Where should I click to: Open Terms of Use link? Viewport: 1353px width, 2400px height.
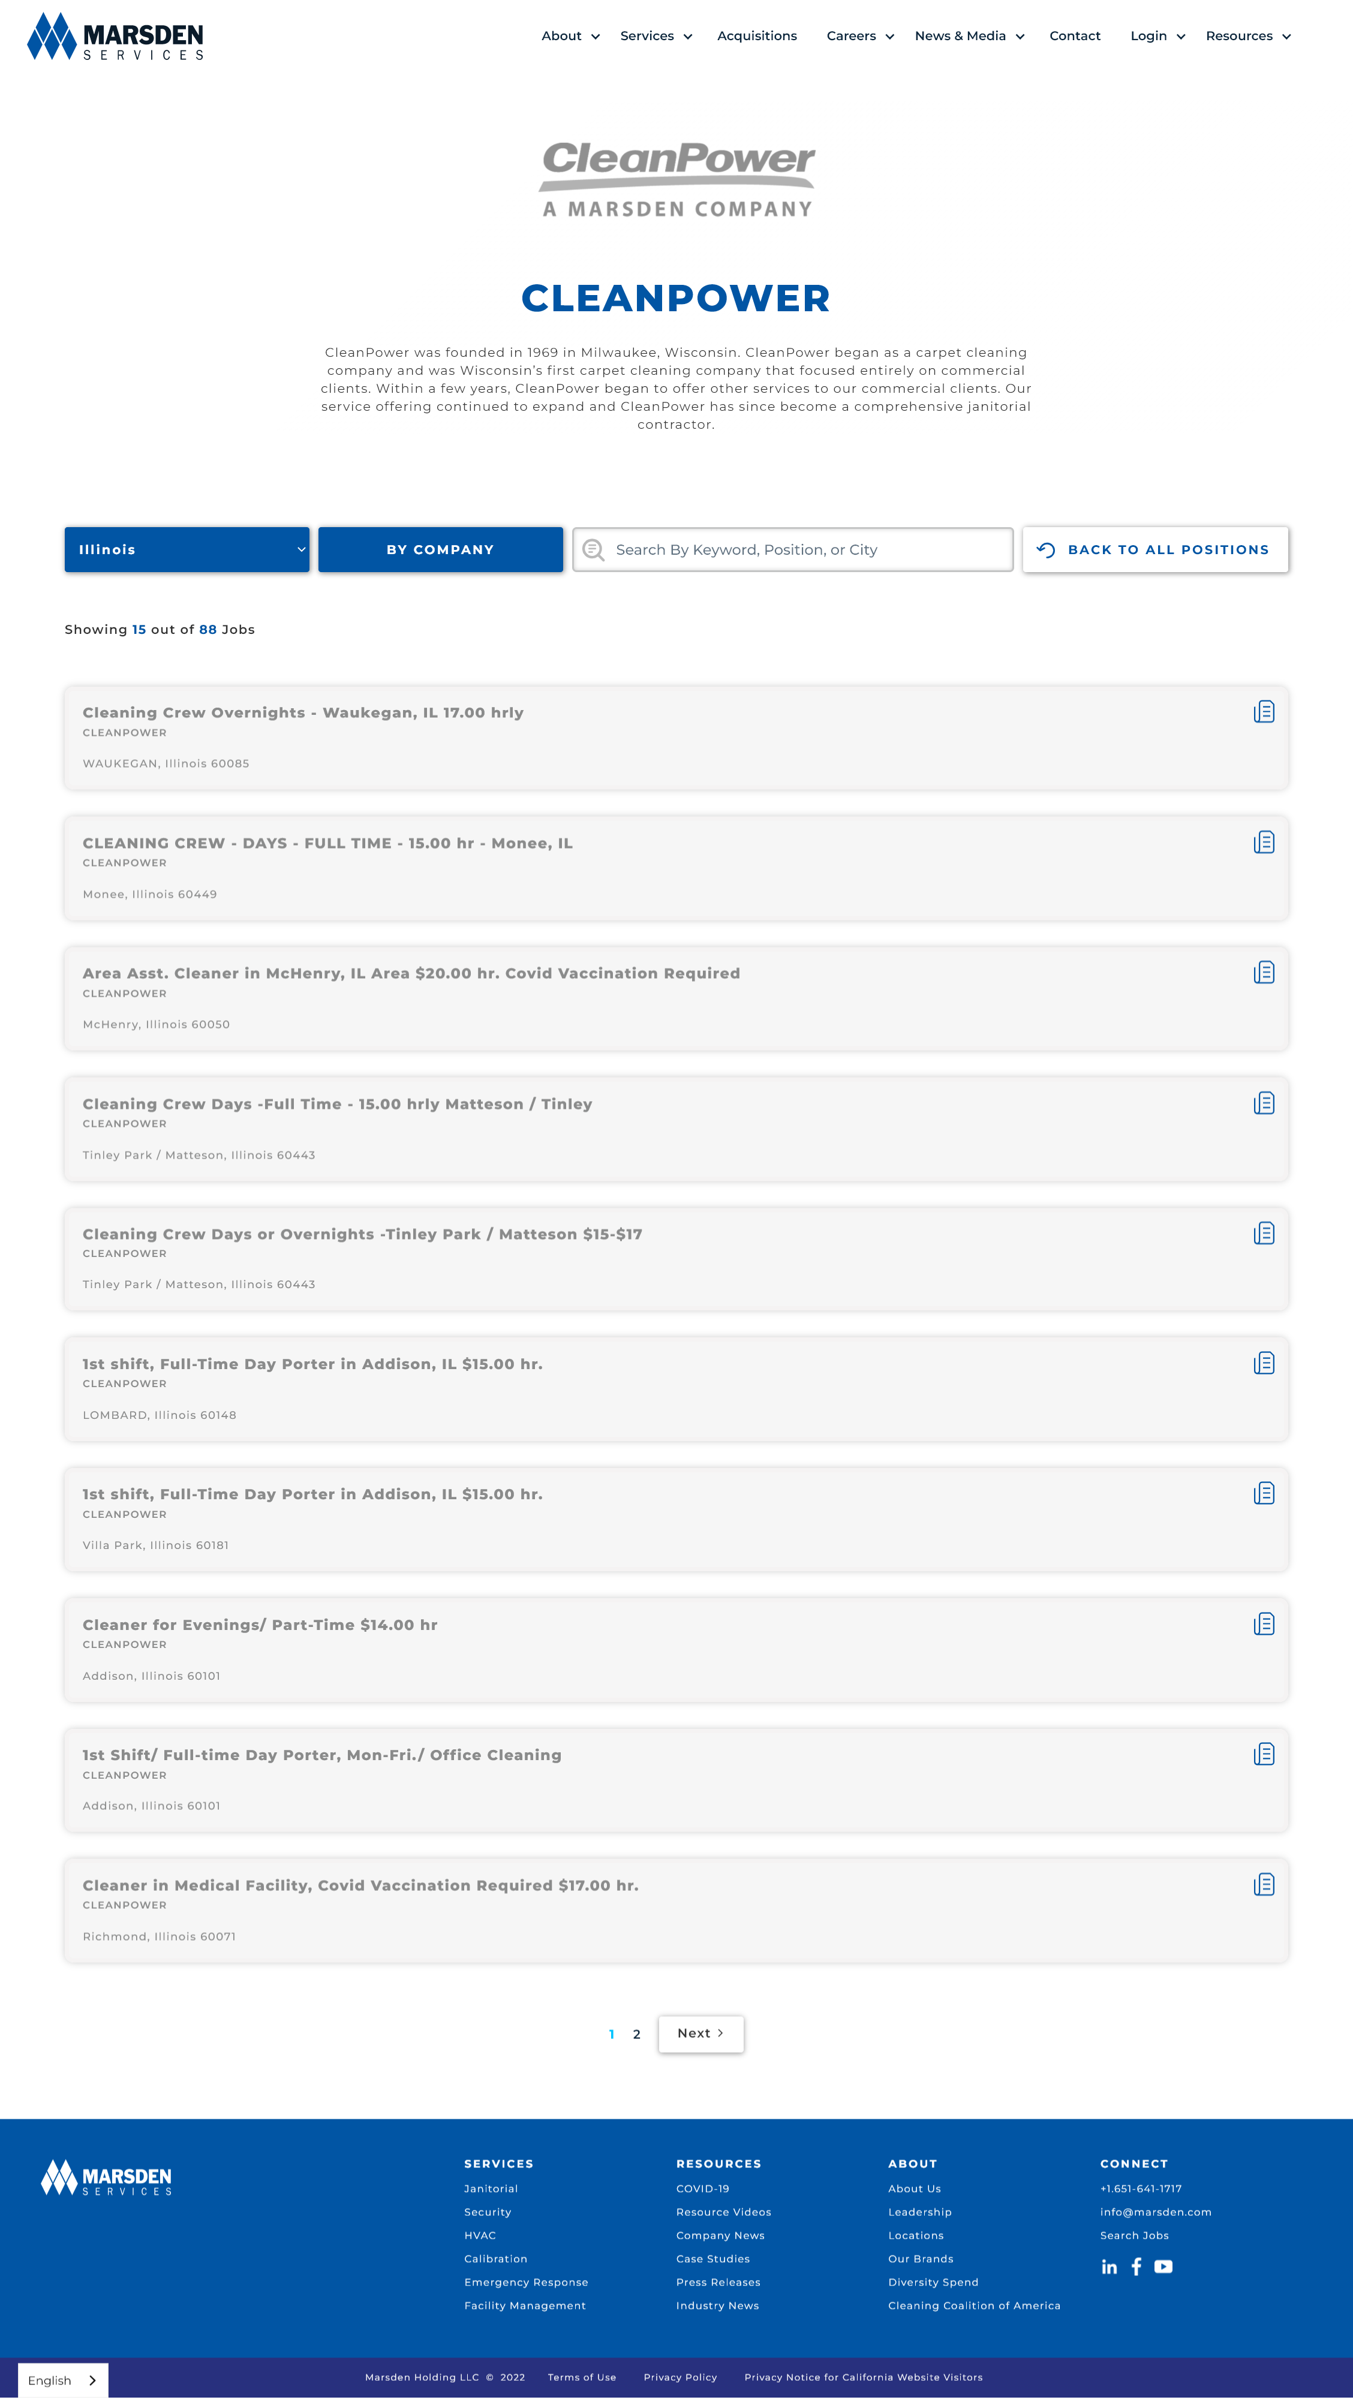tap(582, 2377)
